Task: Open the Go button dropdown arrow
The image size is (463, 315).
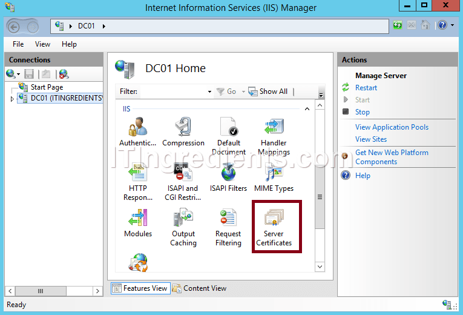Action: (243, 91)
